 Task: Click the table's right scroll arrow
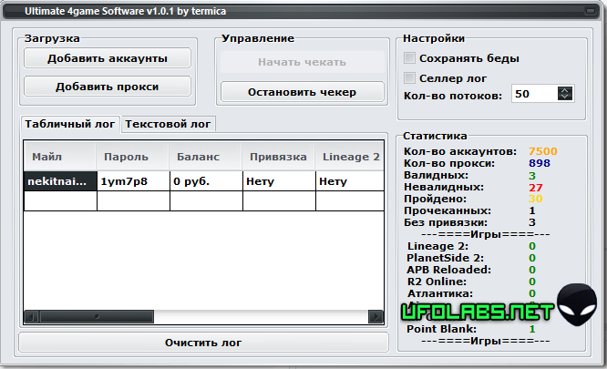point(376,317)
